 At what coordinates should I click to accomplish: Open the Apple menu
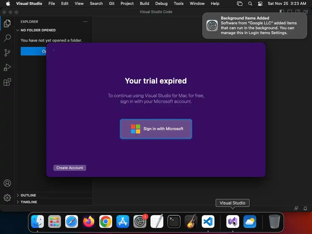click(8, 3)
